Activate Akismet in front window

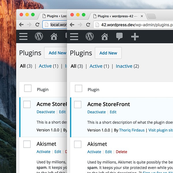click(x=94, y=152)
